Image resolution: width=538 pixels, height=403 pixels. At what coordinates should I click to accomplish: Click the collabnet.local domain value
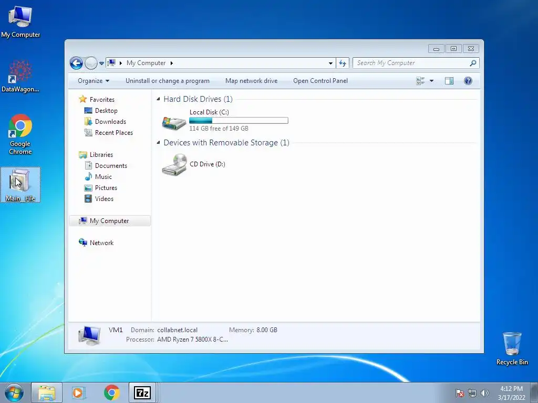pos(178,330)
